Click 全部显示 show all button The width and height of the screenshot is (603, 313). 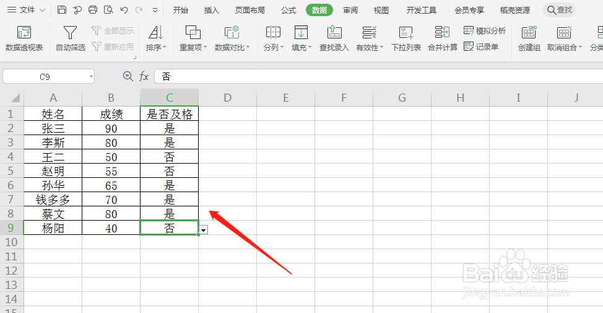pos(113,30)
